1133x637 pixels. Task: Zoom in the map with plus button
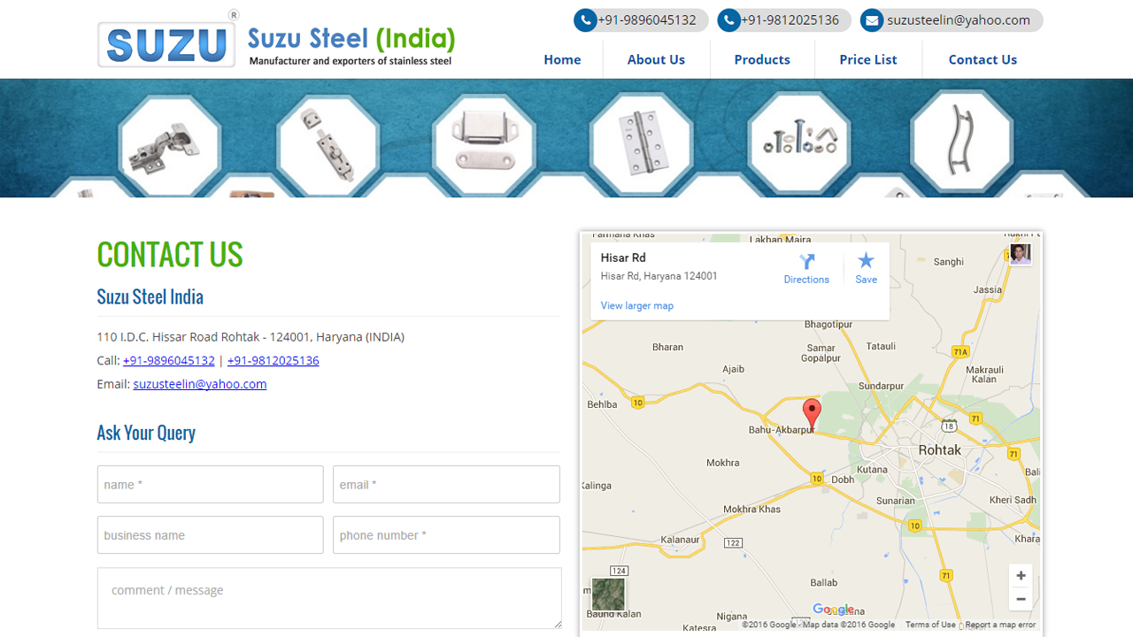pyautogui.click(x=1021, y=576)
